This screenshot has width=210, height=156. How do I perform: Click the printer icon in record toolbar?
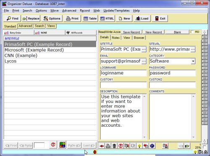[108, 146]
